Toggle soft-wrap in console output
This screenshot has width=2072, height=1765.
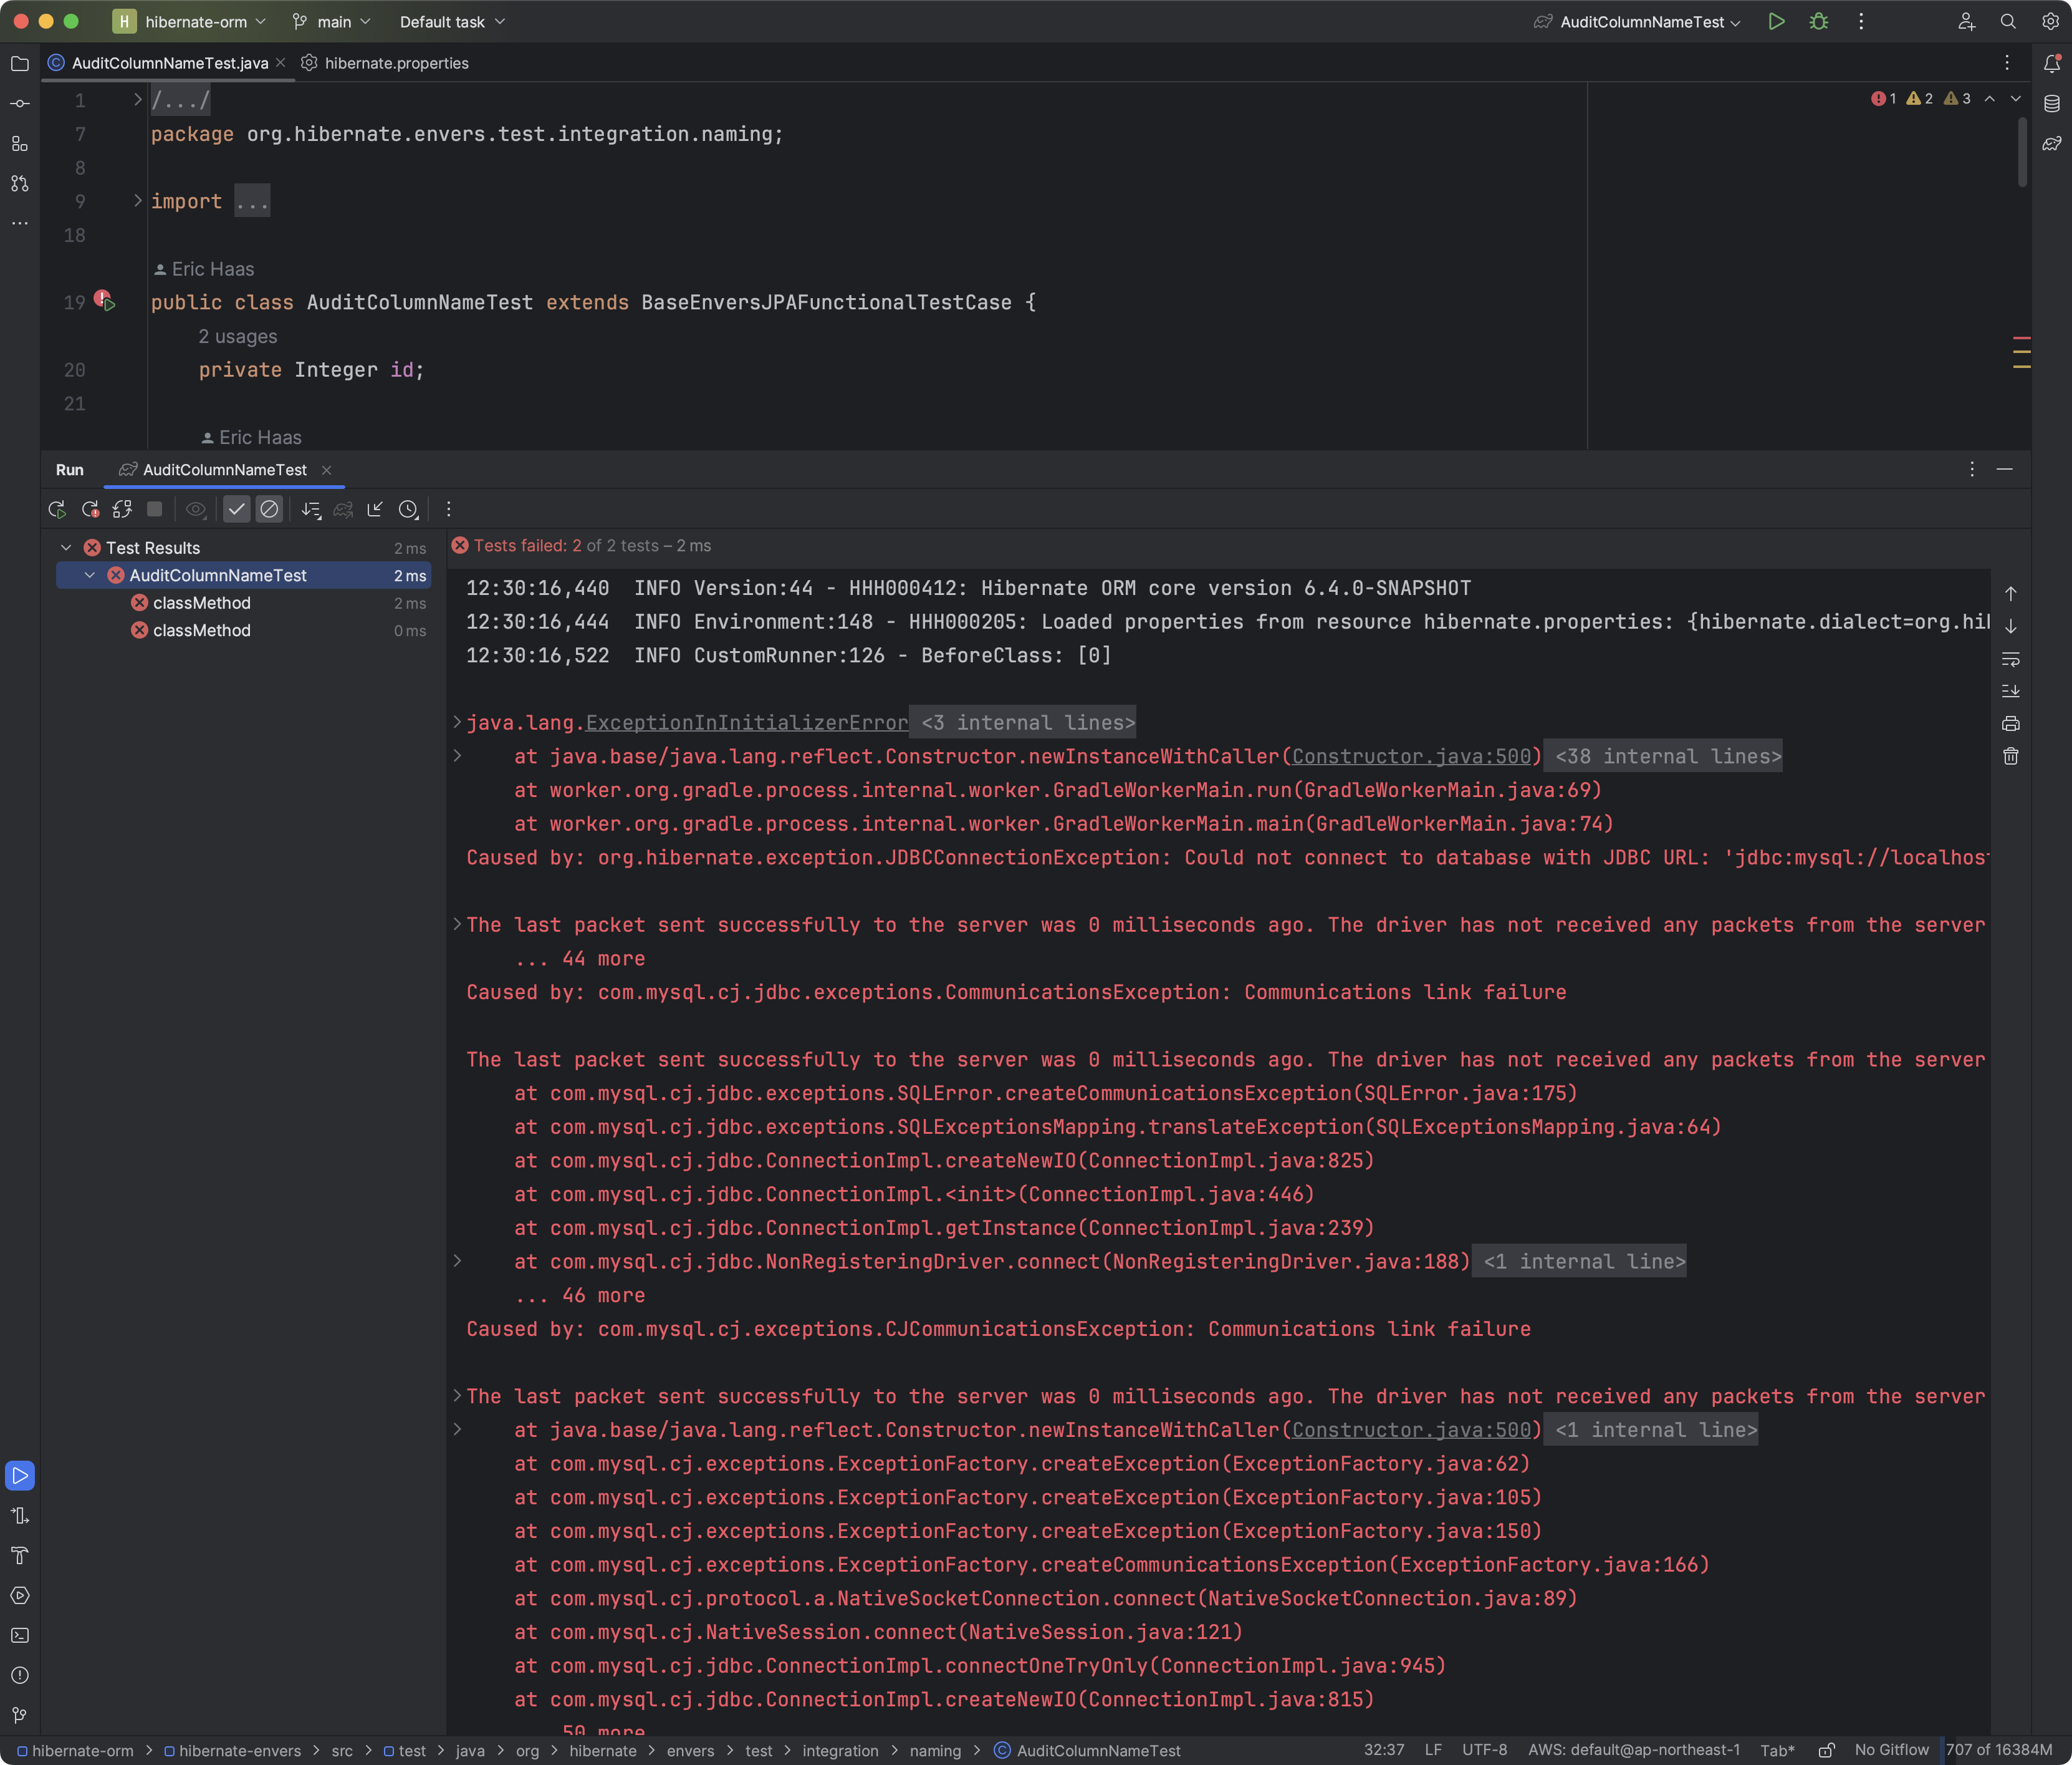2010,659
